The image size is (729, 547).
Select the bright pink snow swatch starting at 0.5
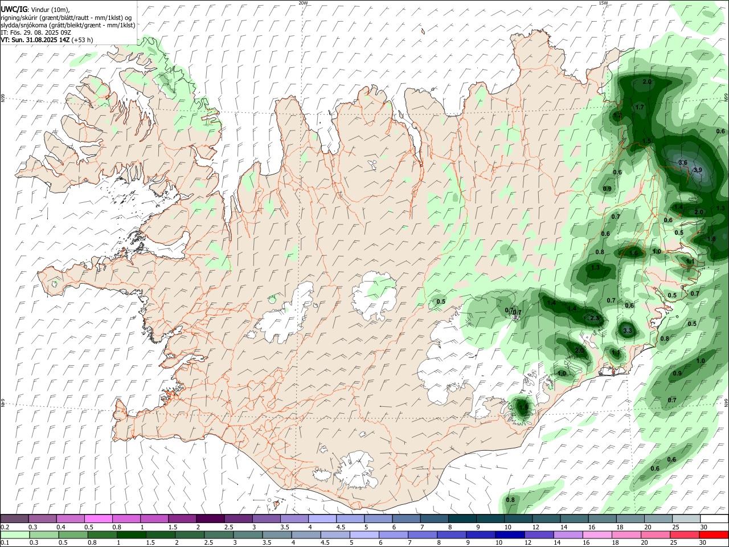[99, 519]
